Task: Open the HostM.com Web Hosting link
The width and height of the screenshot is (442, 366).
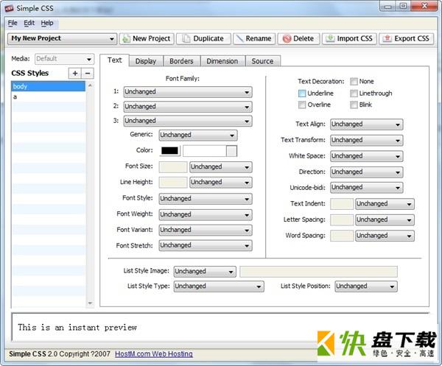Action: coord(154,354)
